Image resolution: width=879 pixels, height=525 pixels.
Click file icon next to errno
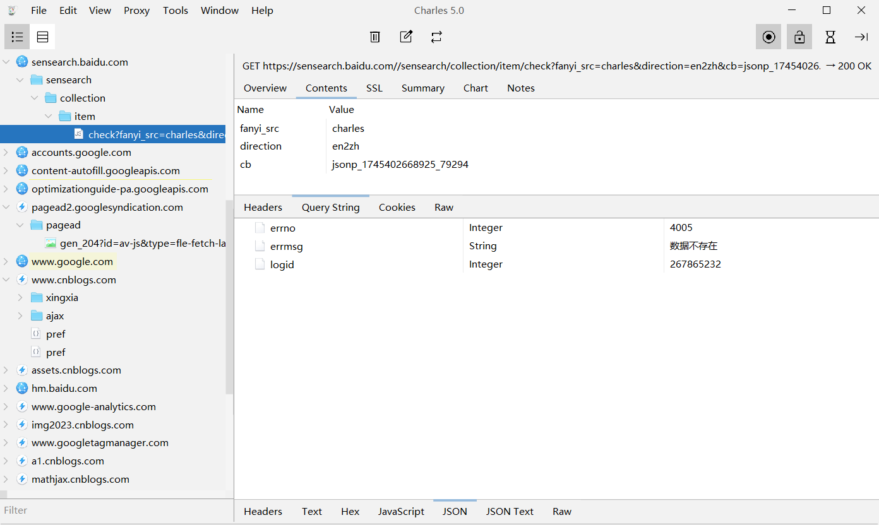260,228
